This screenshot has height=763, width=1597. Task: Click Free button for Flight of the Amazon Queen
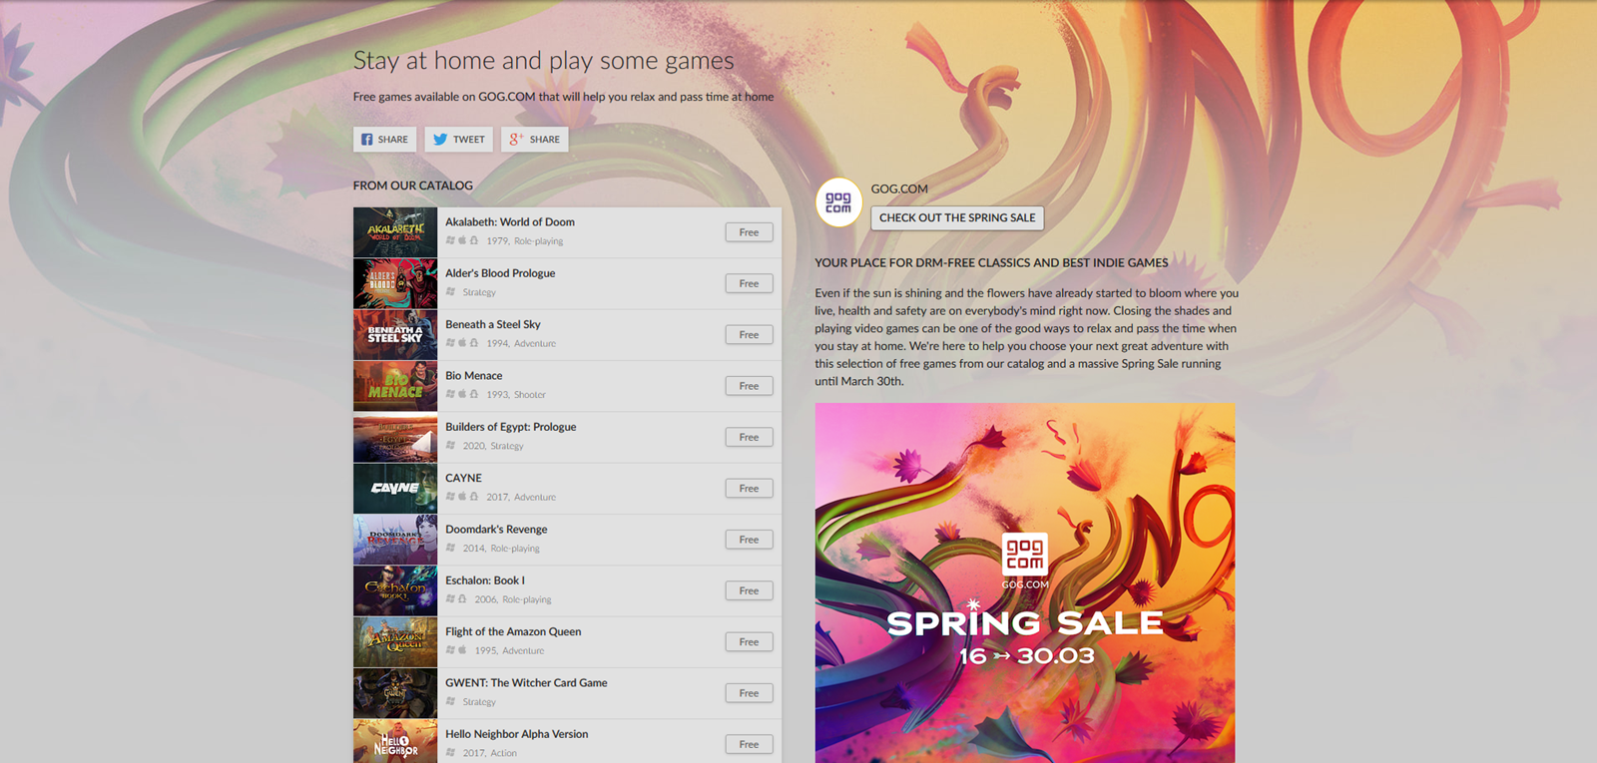749,642
